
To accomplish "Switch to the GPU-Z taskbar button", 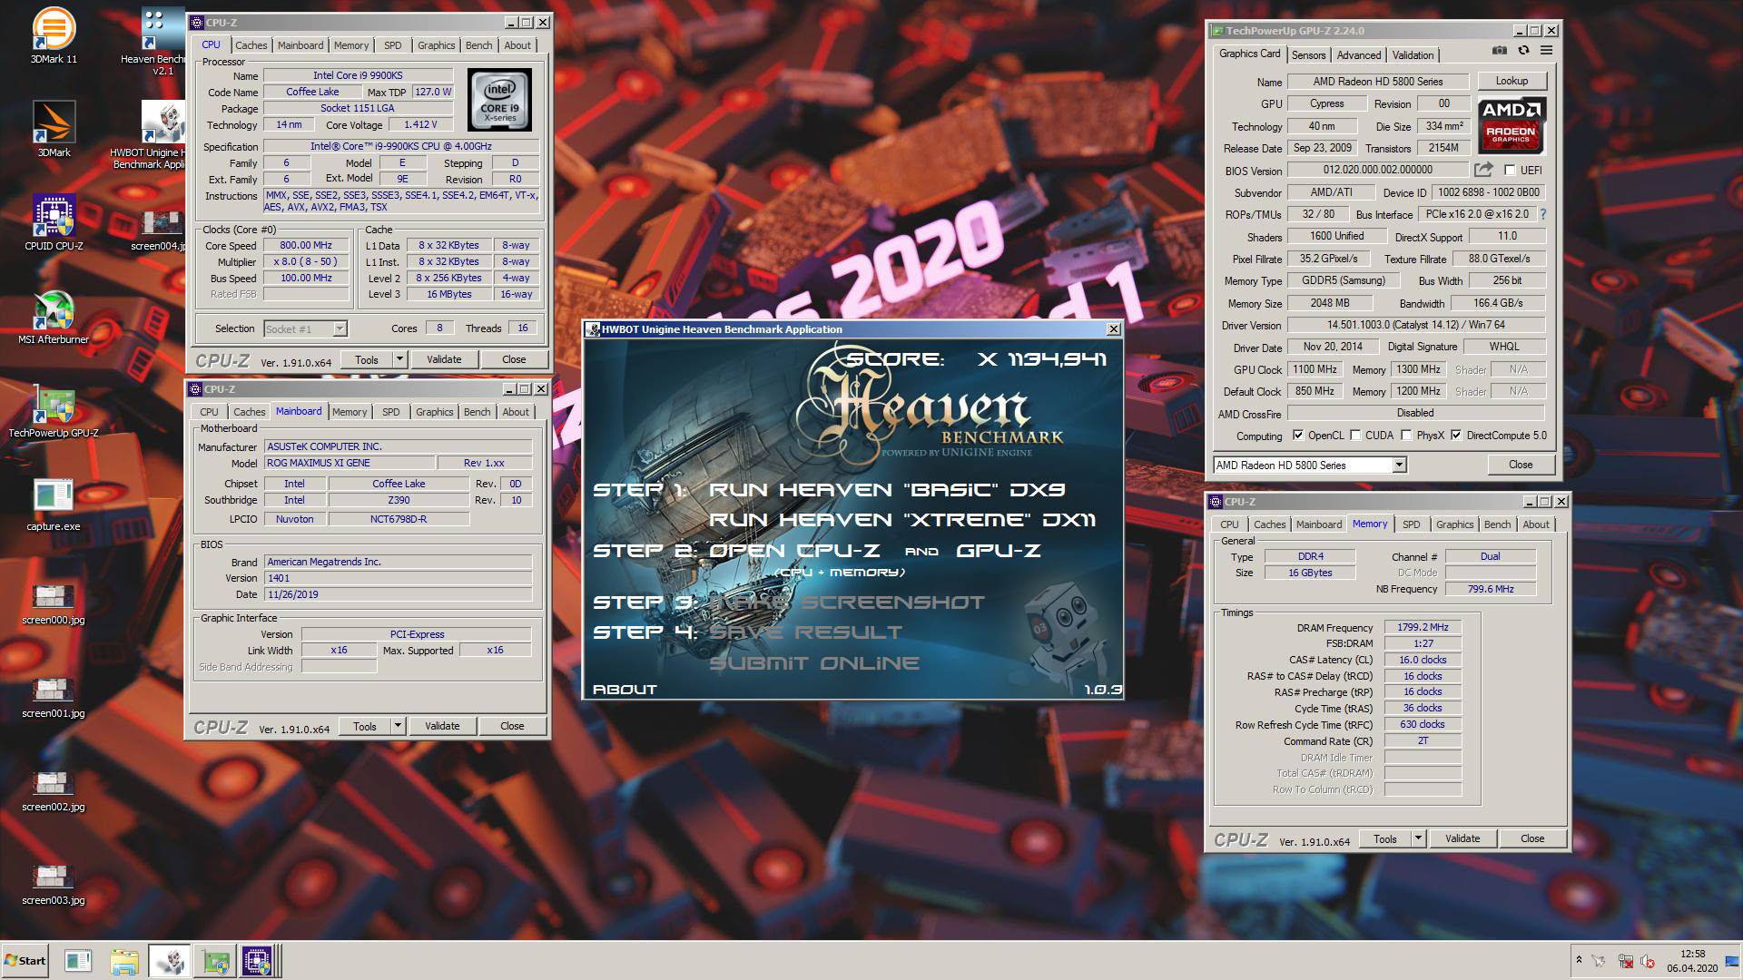I will [x=213, y=961].
